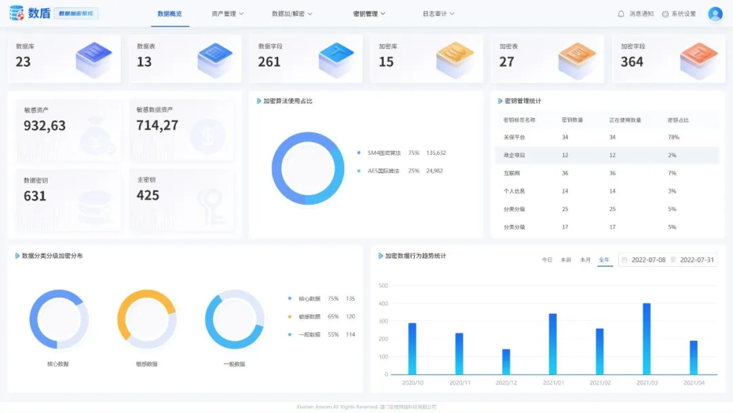This screenshot has width=733, height=413.
Task: Click the SM4国密算法 legend dot
Action: click(359, 153)
